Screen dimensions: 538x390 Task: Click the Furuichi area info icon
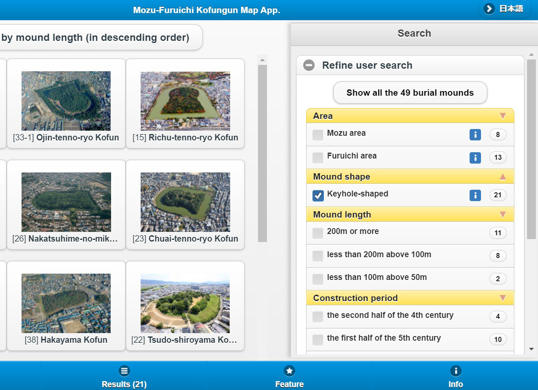tap(475, 158)
